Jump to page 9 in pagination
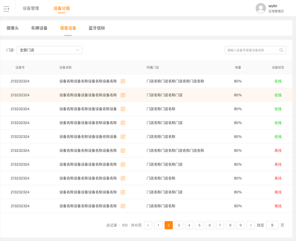Viewport: 296px width, 241px height. tap(240, 225)
